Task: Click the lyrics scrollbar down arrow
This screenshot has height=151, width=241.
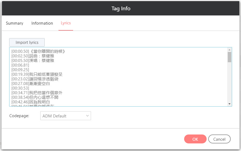Action: click(x=229, y=104)
